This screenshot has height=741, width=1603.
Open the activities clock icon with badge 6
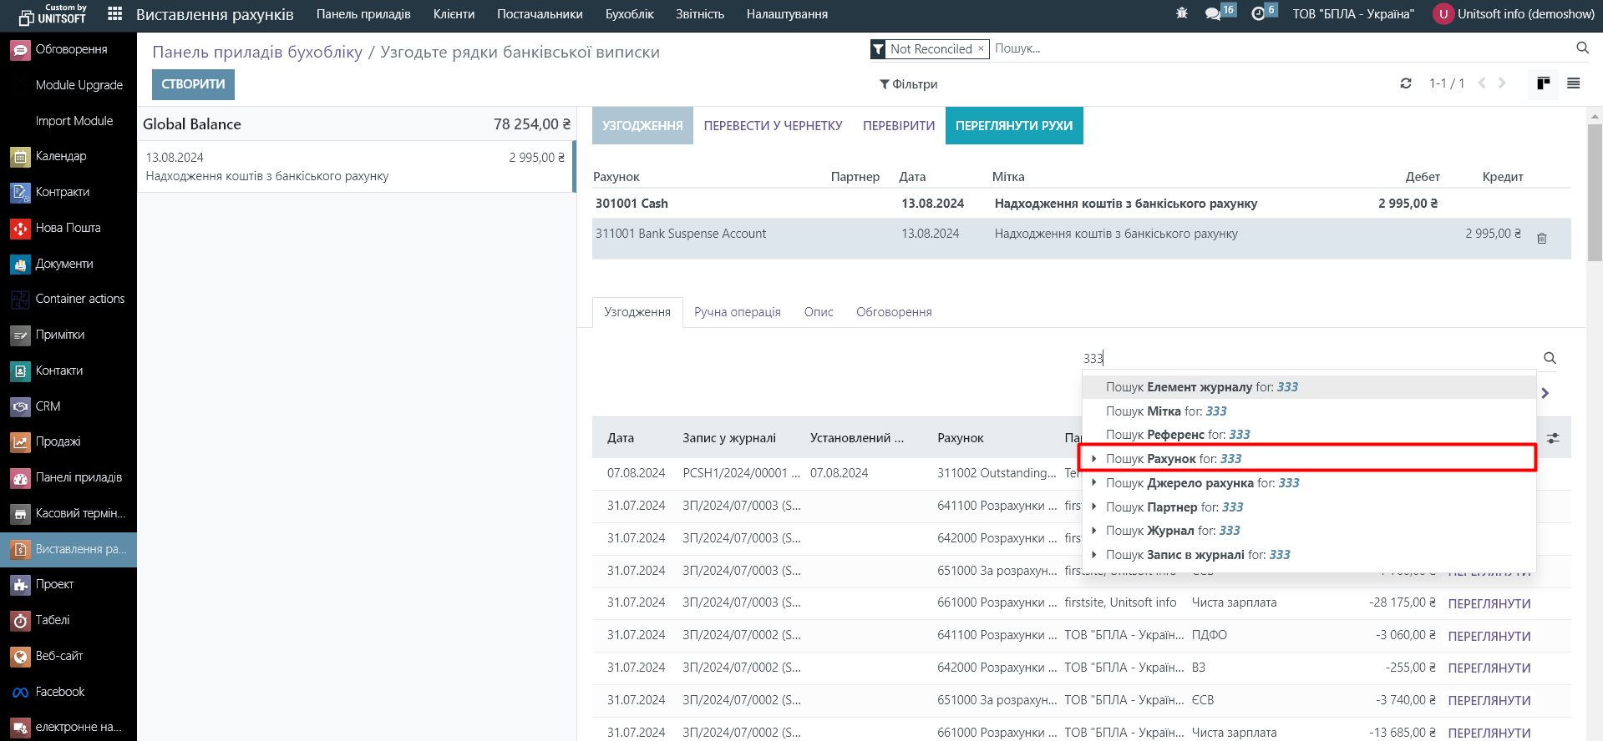point(1258,14)
